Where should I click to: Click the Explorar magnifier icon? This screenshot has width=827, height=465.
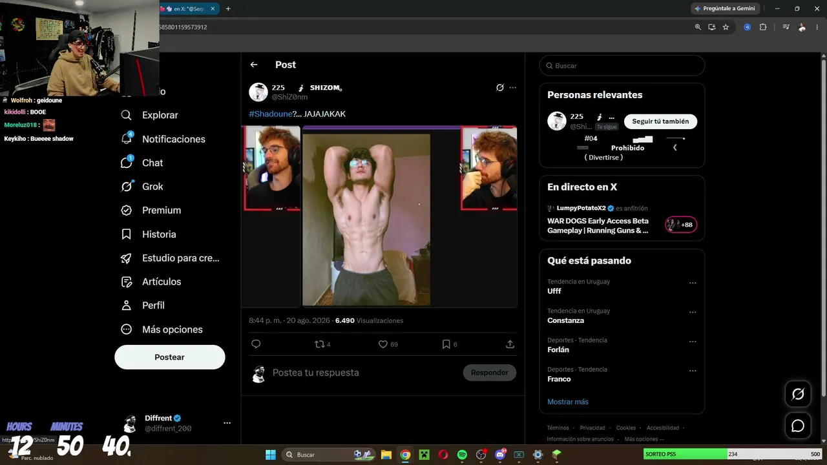[127, 115]
